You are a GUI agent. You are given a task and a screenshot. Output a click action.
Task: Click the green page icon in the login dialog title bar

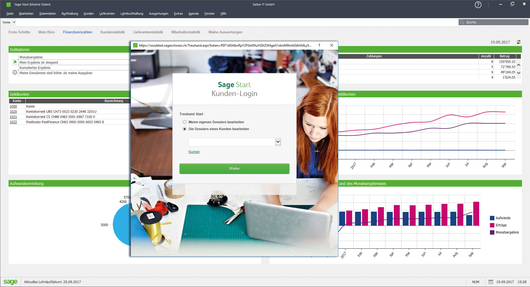(135, 45)
